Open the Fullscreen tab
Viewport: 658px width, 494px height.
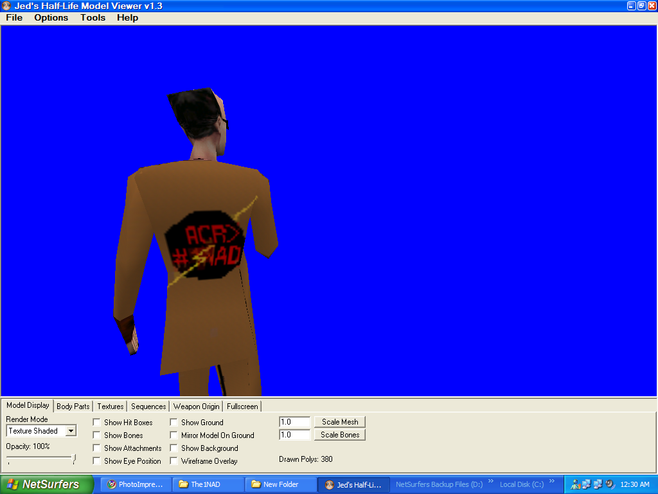(x=242, y=407)
